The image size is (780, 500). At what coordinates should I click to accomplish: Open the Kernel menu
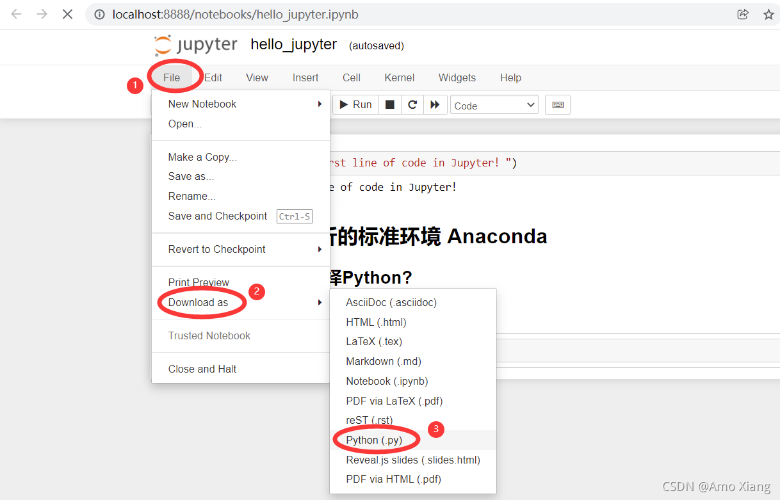click(400, 77)
